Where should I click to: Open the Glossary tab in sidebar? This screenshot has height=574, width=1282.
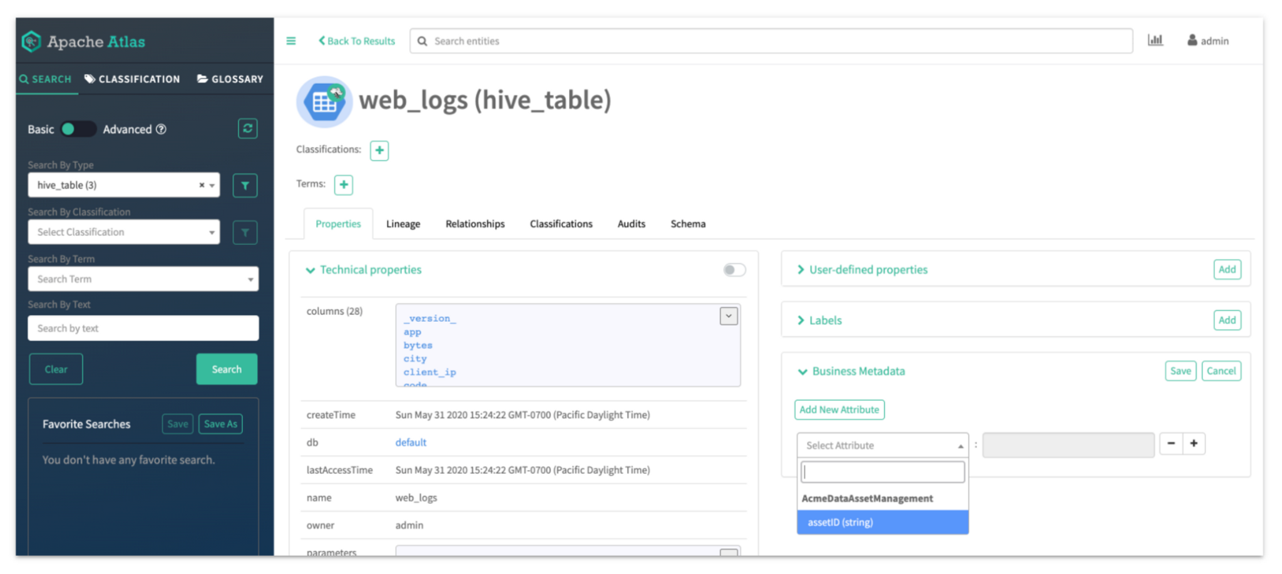tap(230, 79)
